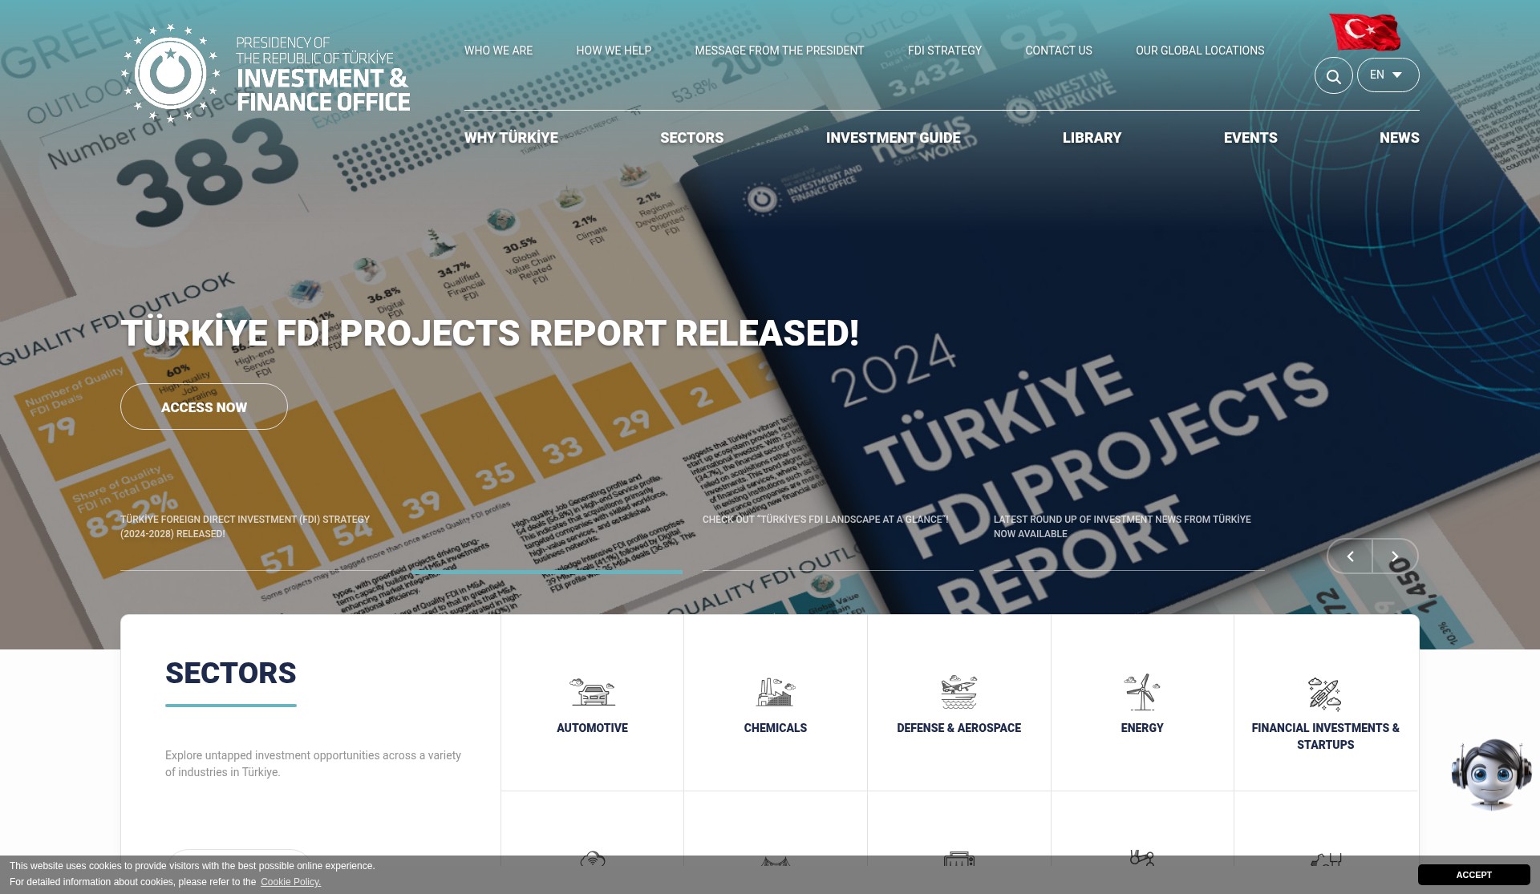
Task: Click the Türkiye FDI Projects Report headline
Action: click(x=489, y=333)
